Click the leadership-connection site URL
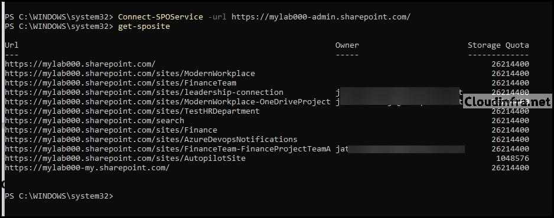 144,93
